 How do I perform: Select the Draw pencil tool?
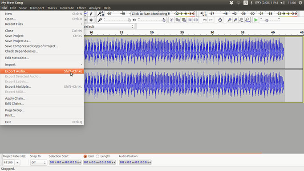[x=91, y=13]
